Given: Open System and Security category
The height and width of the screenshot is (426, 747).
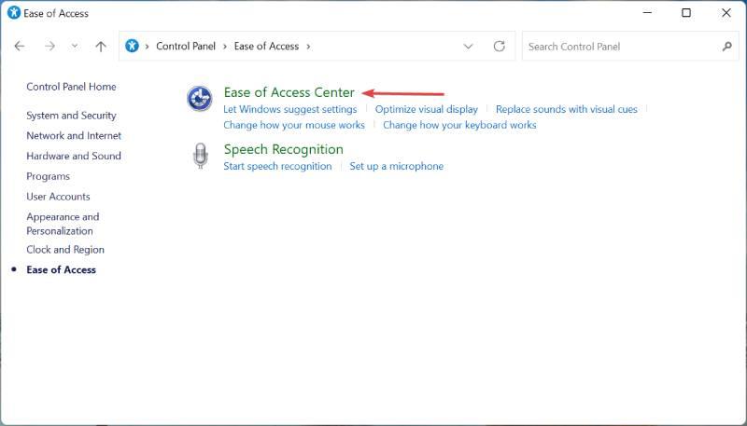Looking at the screenshot, I should (x=71, y=116).
